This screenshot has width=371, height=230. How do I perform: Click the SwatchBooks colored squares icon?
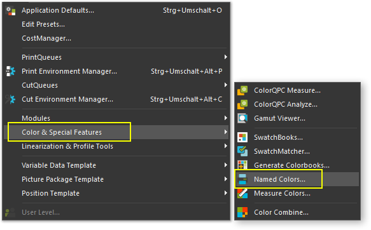[242, 137]
